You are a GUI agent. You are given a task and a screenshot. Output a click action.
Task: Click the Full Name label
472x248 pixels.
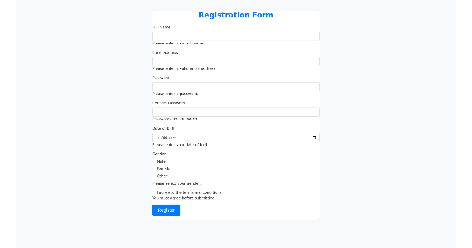[161, 27]
